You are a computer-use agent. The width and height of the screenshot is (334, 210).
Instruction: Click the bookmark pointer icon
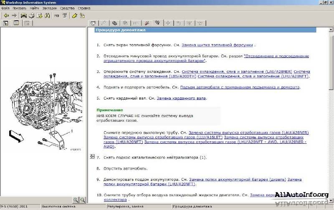point(82,15)
